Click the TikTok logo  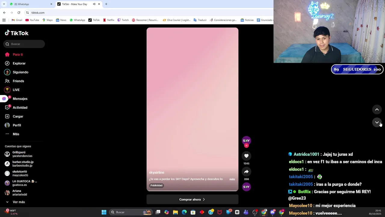click(x=17, y=33)
